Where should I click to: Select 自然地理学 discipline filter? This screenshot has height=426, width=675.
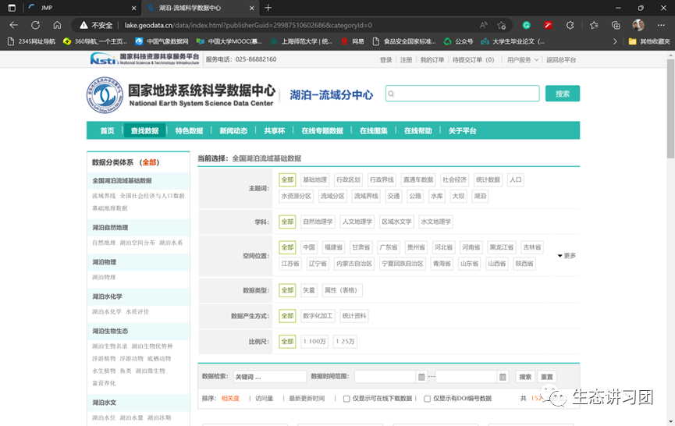coord(318,222)
